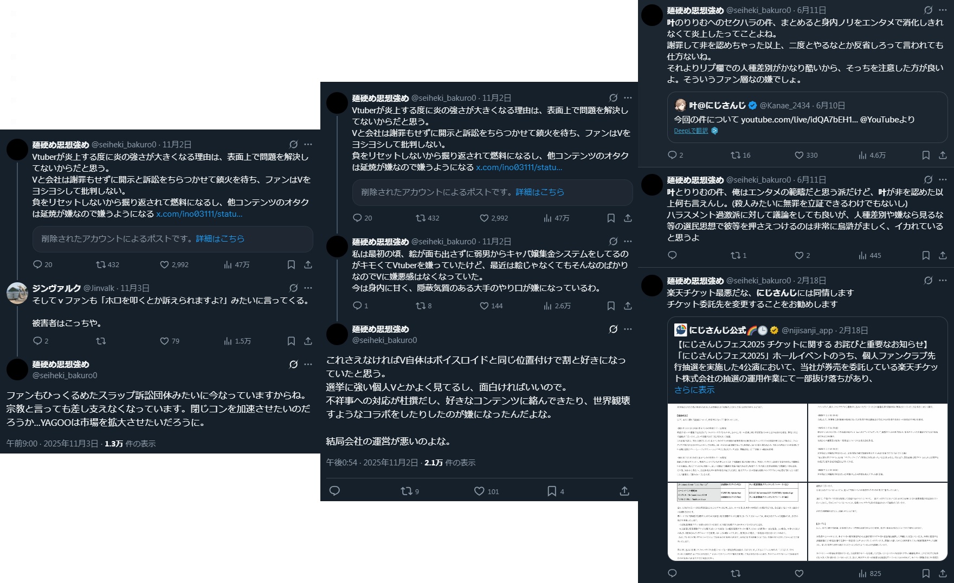The width and height of the screenshot is (954, 583).
Task: Reply to the 楽天チケット post from 2月18日
Action: [x=673, y=573]
